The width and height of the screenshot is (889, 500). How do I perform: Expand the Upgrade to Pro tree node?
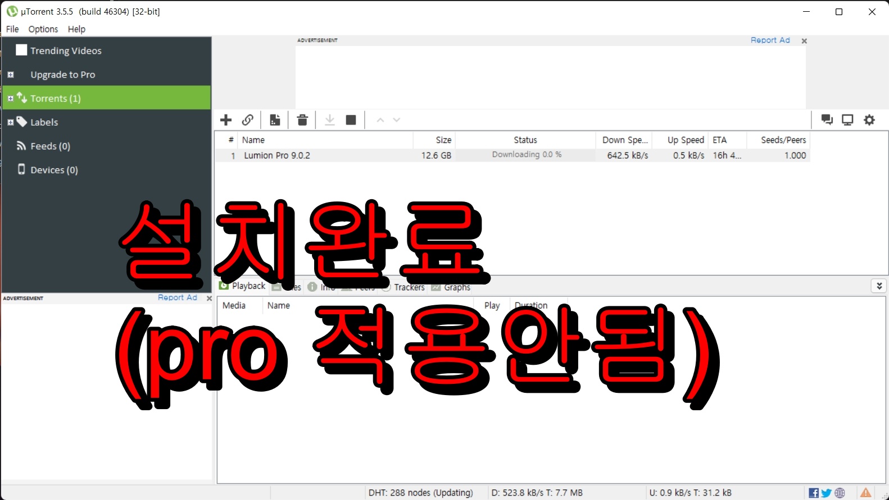pos(10,75)
